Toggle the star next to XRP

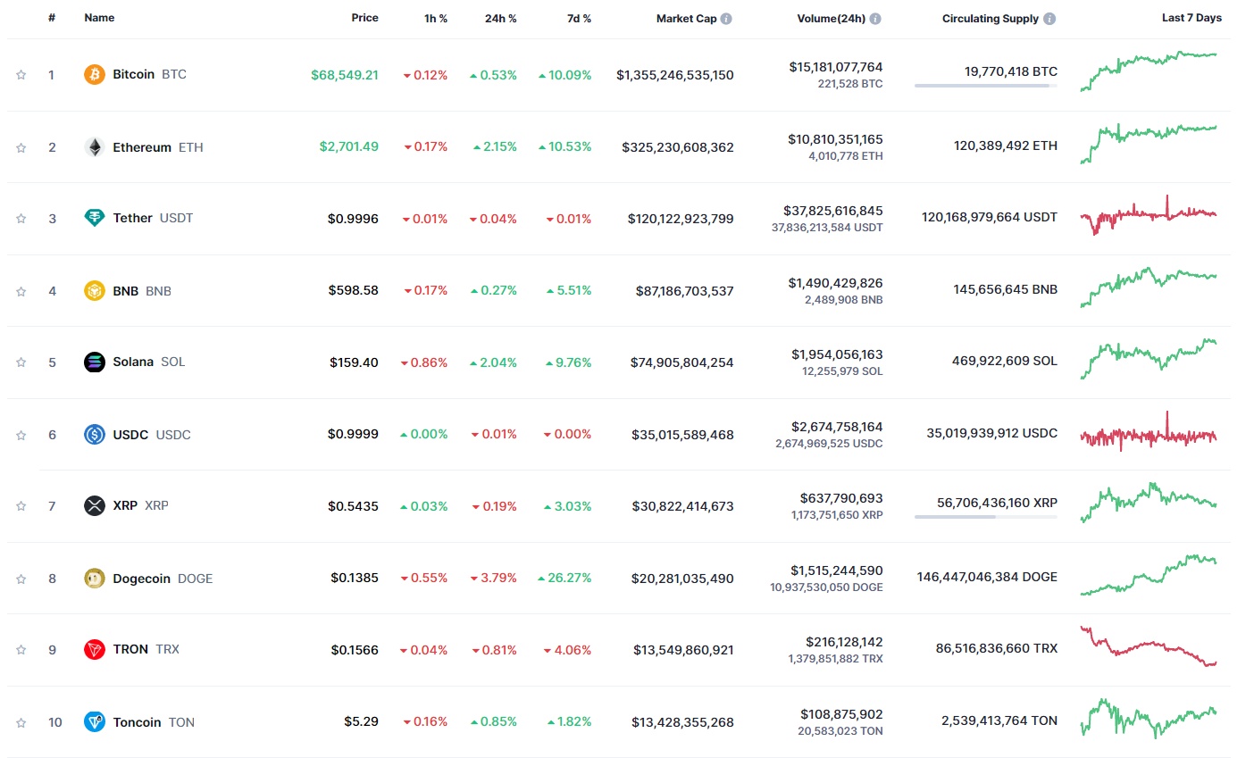(21, 506)
